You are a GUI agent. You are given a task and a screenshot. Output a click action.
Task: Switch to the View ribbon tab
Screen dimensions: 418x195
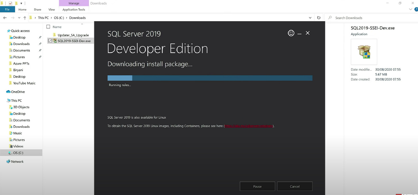point(52,9)
